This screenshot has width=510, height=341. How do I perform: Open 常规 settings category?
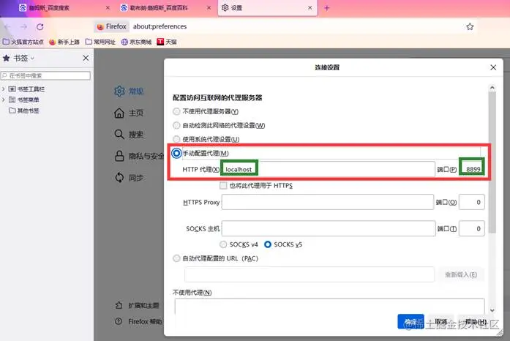(x=129, y=91)
